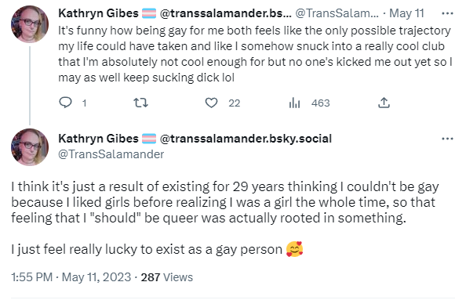Open the 1:55 PM · May 11, 2023 timestamp
Viewport: 466px width, 300px height.
coord(71,277)
